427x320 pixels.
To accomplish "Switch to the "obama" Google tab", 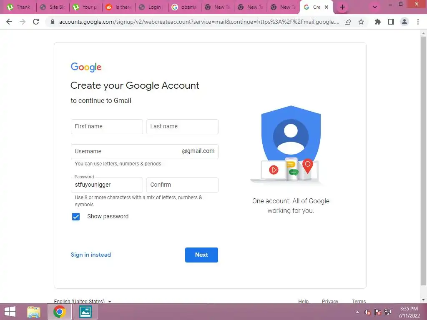I will click(185, 7).
